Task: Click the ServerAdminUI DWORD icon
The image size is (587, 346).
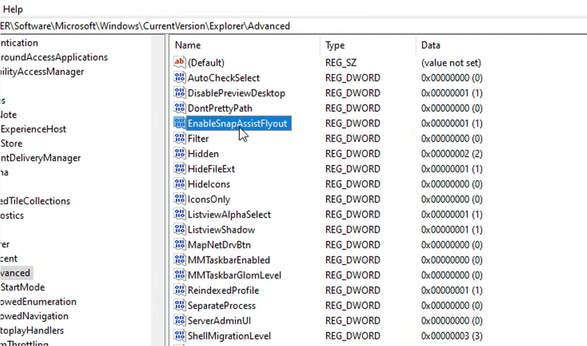Action: click(180, 320)
